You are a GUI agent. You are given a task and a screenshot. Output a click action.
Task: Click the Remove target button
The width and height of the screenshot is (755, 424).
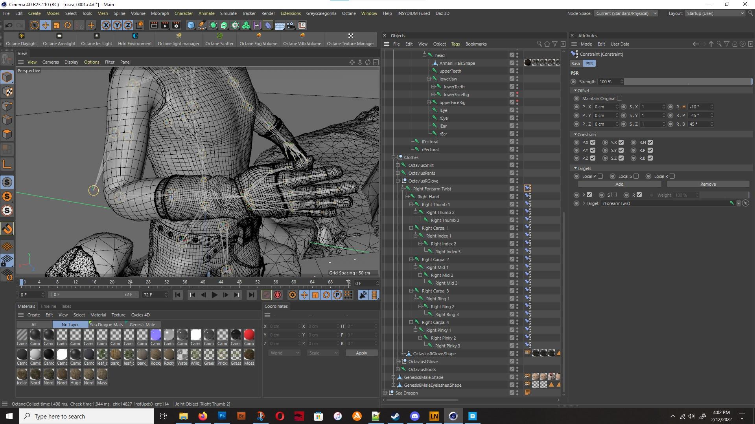tap(708, 184)
